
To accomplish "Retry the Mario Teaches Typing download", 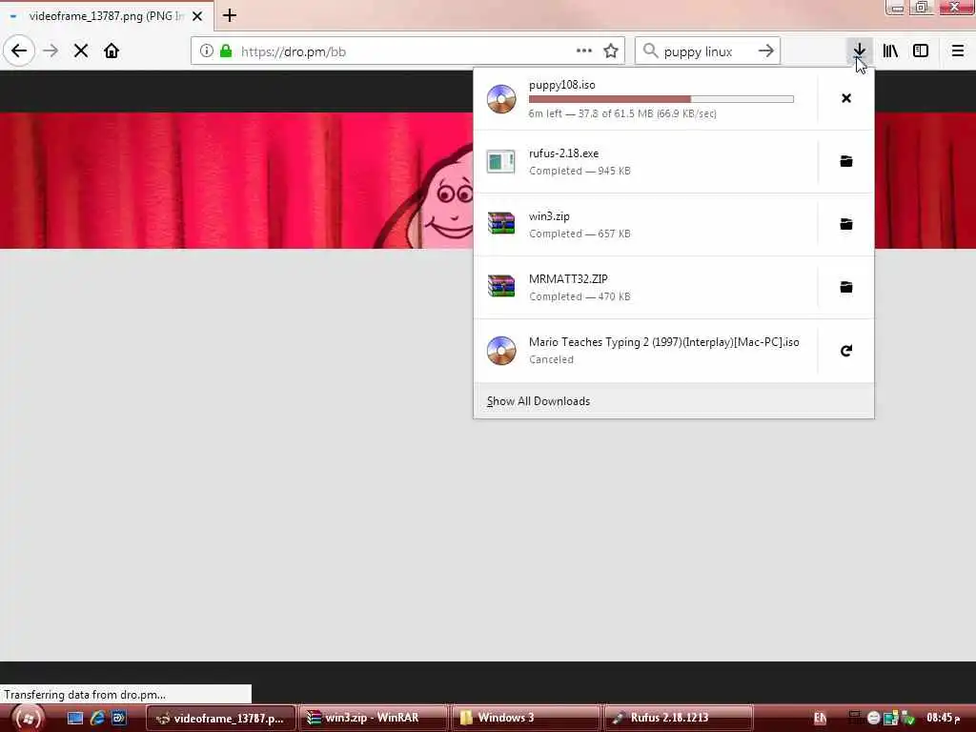I will (846, 351).
